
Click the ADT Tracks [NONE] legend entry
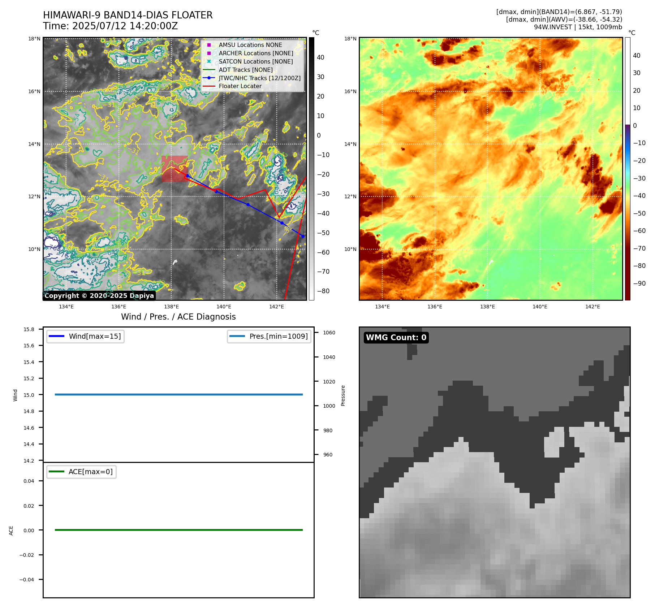(x=246, y=70)
